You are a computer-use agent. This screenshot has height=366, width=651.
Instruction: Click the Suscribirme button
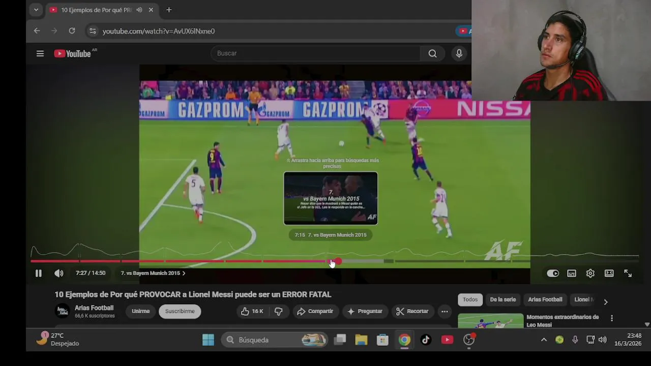[x=180, y=311]
